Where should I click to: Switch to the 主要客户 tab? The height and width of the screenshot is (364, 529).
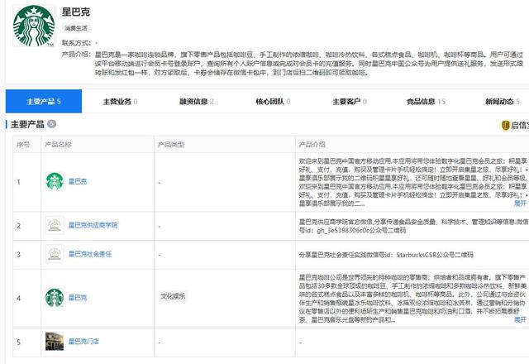[350, 101]
